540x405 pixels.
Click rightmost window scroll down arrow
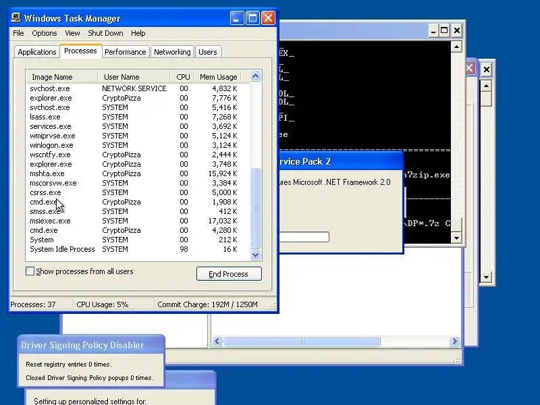coord(486,277)
